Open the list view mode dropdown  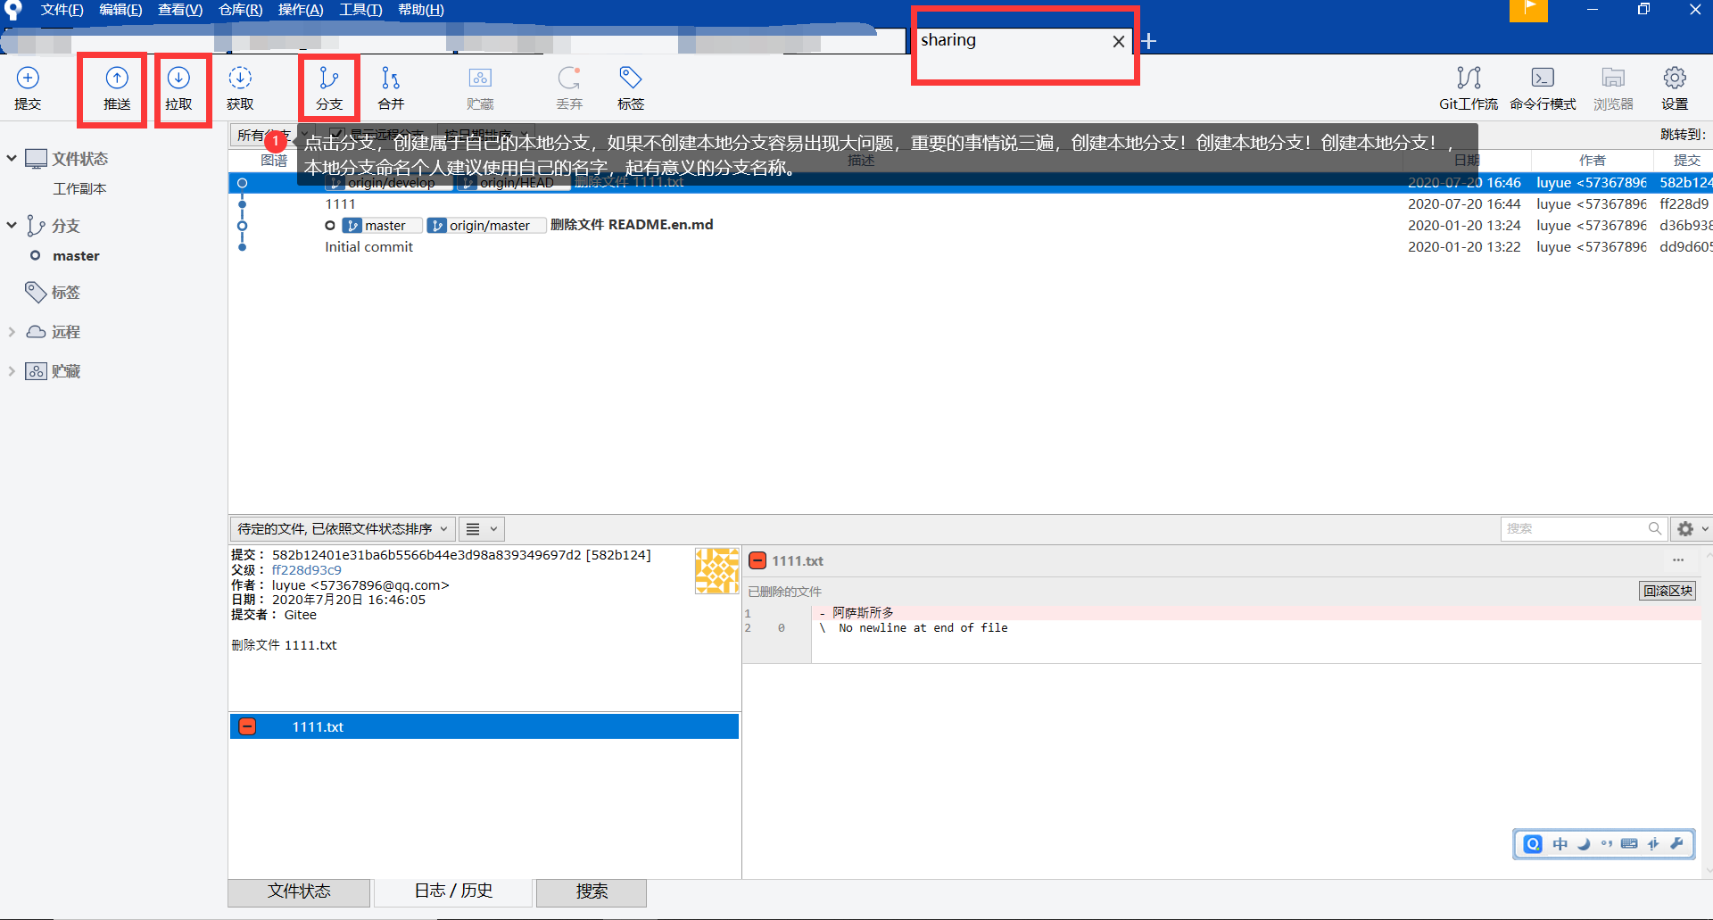482,528
